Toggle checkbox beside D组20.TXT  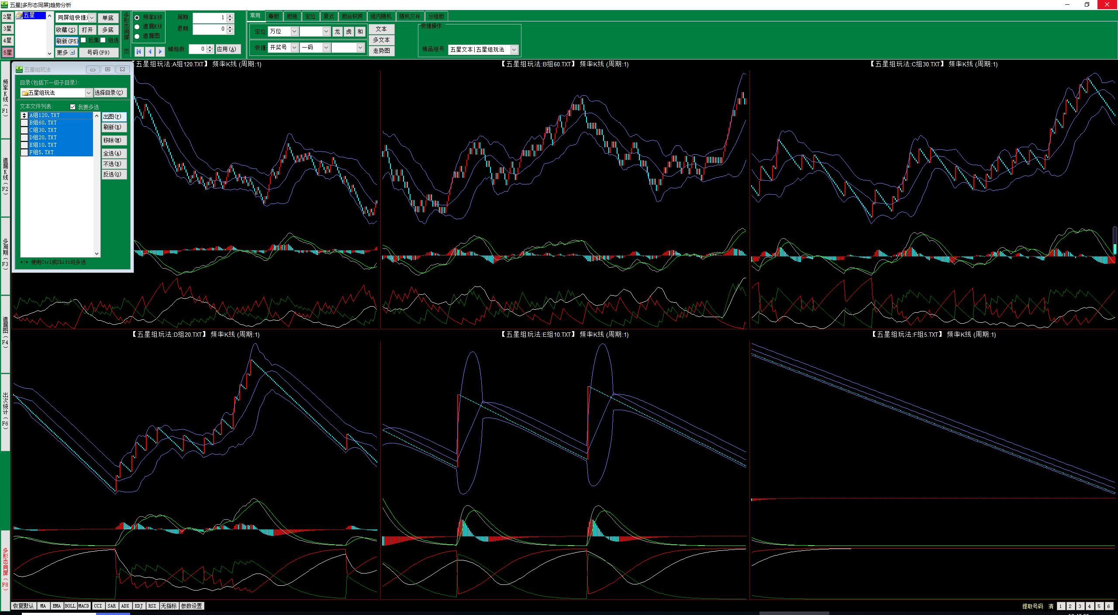click(x=24, y=138)
